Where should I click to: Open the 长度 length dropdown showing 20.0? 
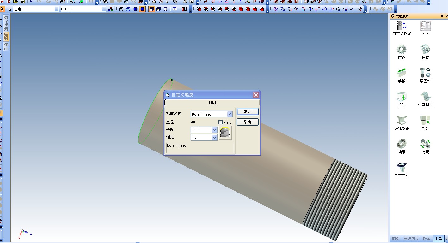pyautogui.click(x=215, y=130)
